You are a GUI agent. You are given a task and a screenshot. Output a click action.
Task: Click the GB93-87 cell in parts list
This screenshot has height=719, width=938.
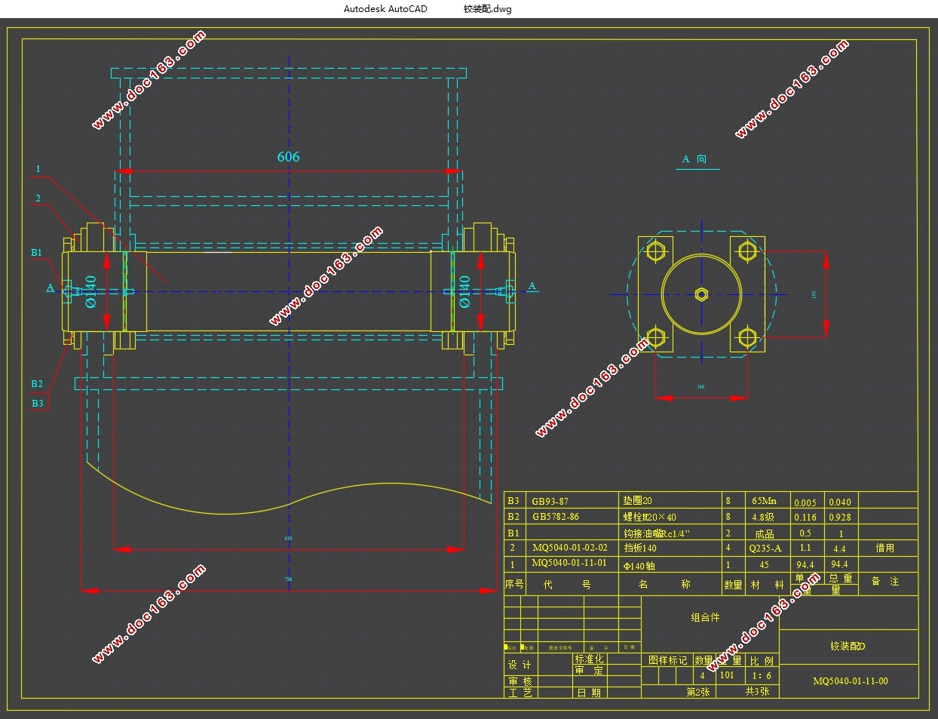pyautogui.click(x=550, y=501)
